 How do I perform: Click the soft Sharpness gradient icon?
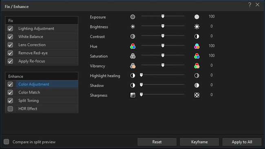132,95
